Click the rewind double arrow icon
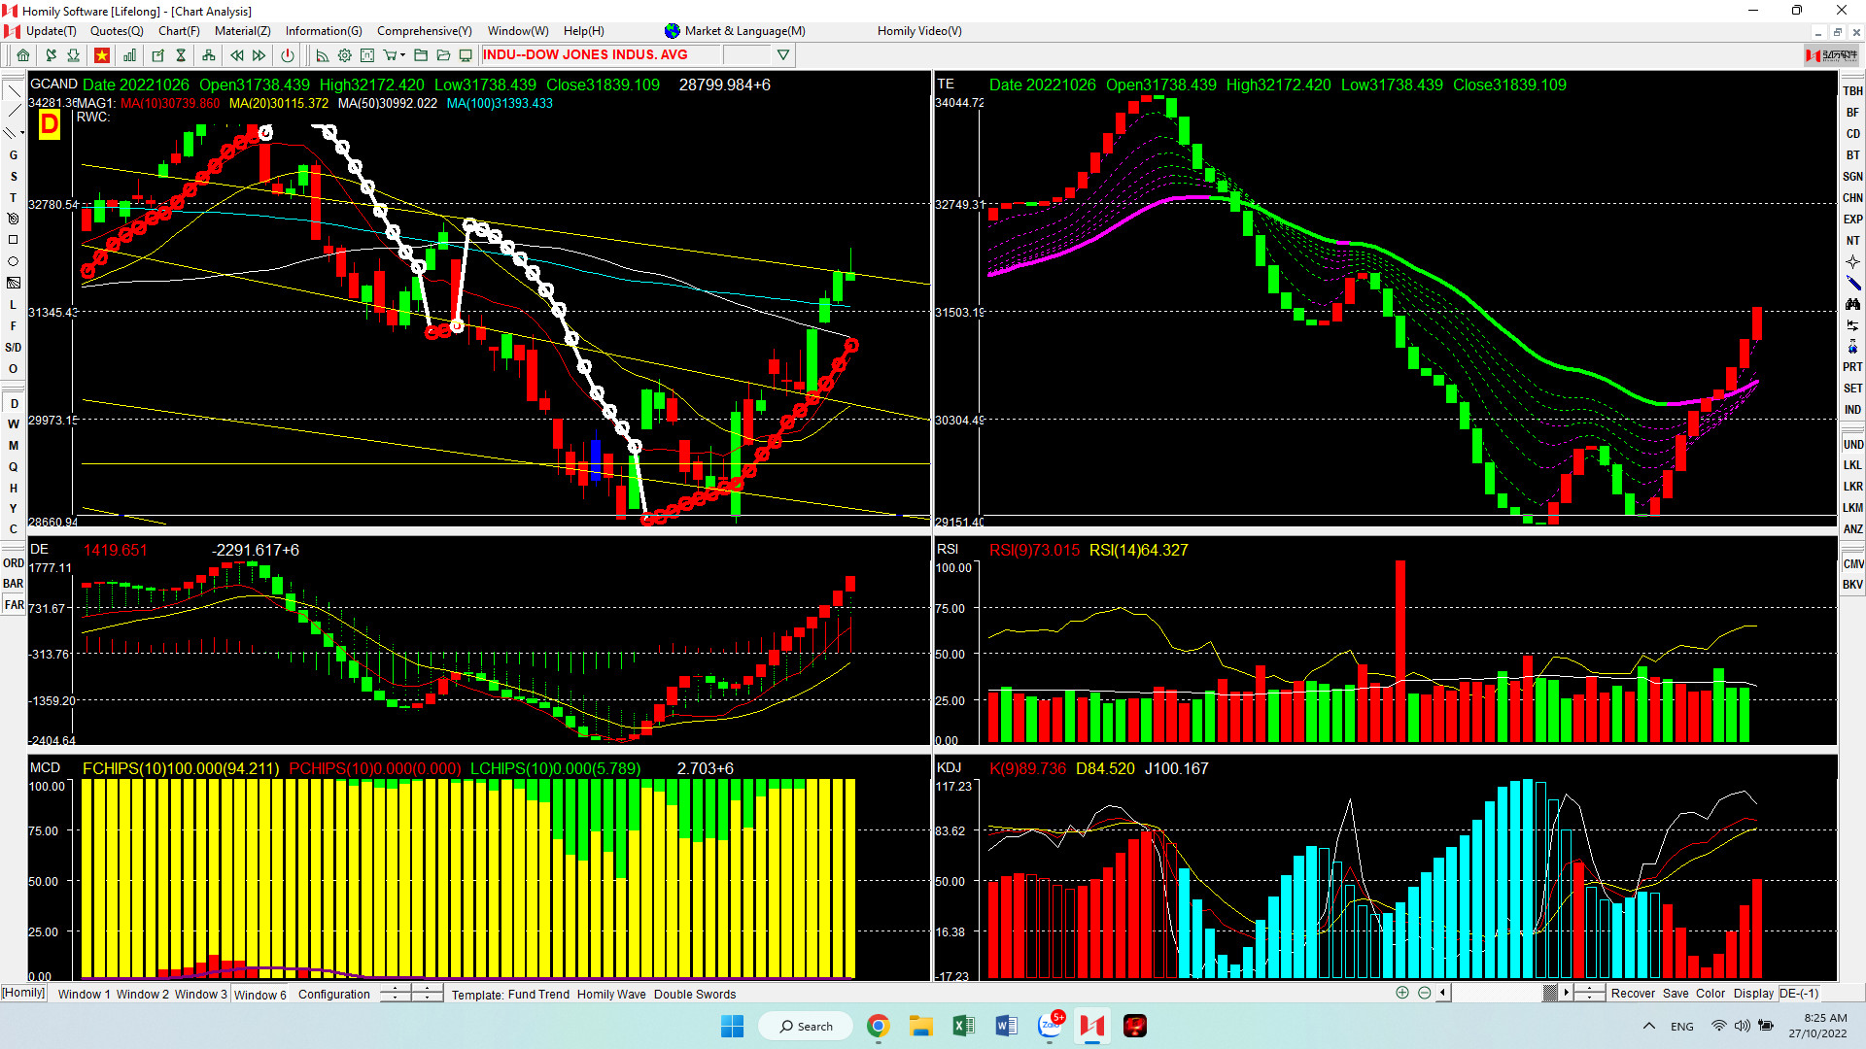 236,55
